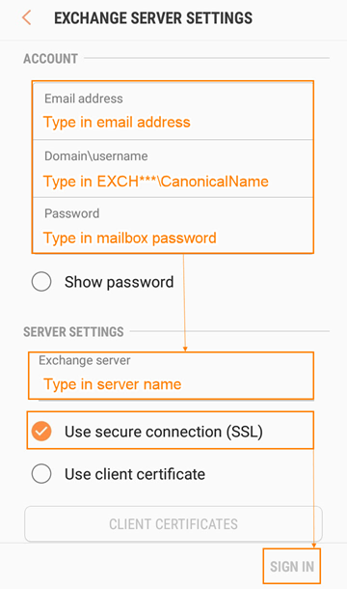This screenshot has height=589, width=347.
Task: Toggle the Use secure connection (SSL) checkmark
Action: [x=41, y=432]
